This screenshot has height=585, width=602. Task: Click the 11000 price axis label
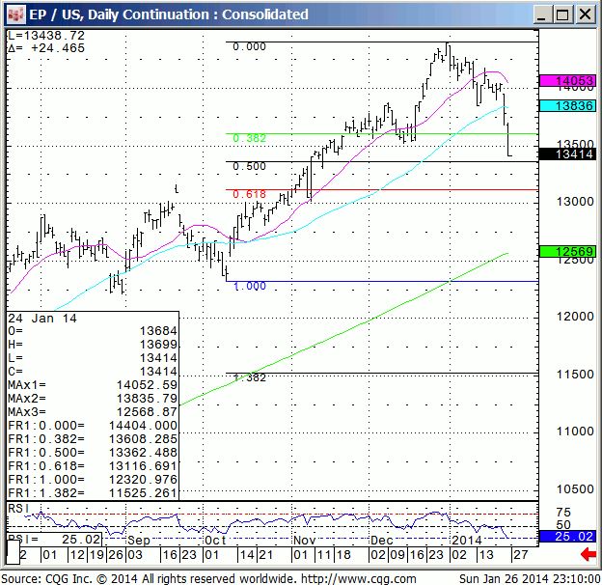(575, 432)
